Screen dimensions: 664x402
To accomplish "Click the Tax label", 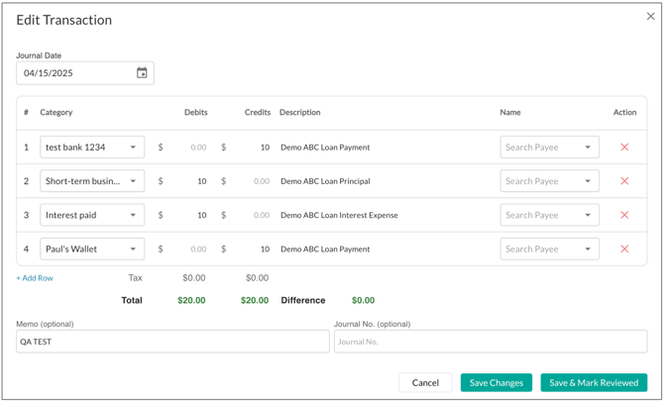I will [135, 278].
